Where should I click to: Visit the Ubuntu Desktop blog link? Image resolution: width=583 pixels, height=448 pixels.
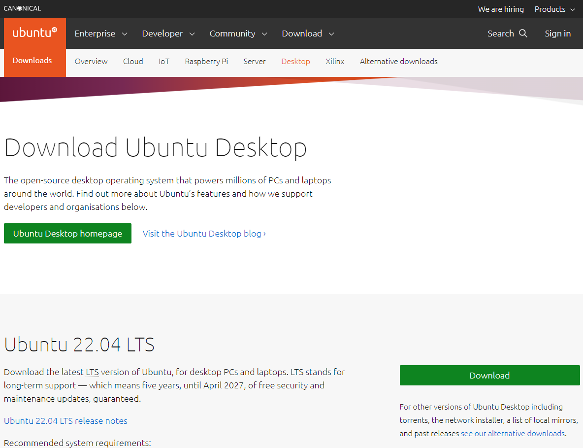(204, 234)
